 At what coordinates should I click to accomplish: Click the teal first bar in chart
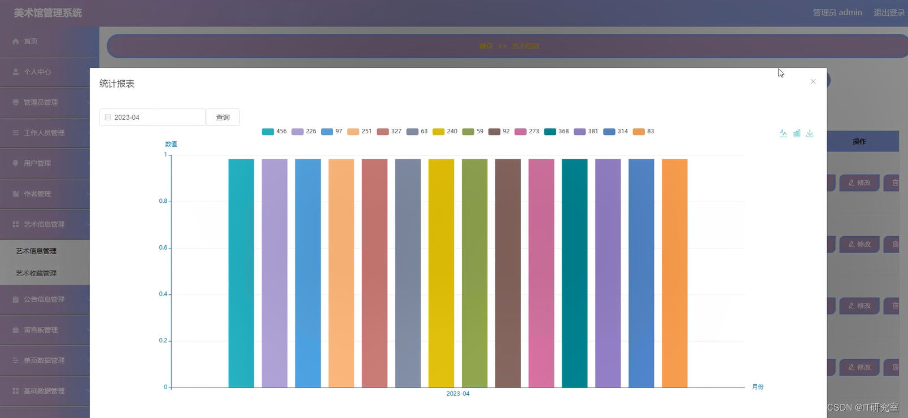point(241,273)
